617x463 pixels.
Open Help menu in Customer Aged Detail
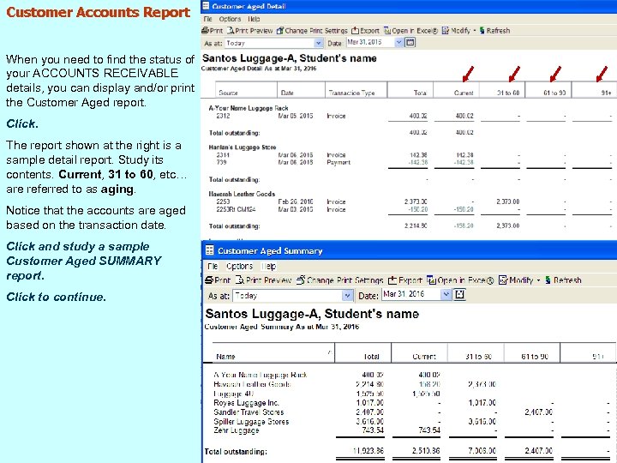pos(254,19)
